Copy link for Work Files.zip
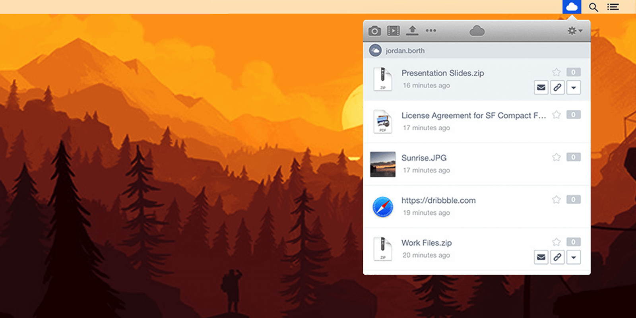 pos(557,257)
